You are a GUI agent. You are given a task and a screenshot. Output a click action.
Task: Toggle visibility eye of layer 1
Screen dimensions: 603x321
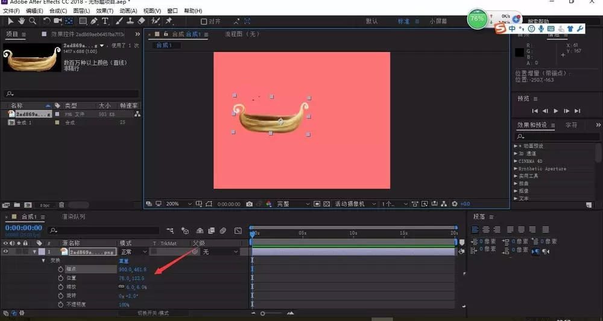5,252
